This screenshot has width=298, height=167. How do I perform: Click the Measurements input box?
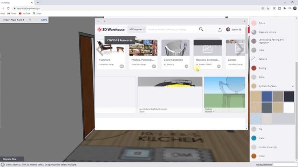click(284, 165)
